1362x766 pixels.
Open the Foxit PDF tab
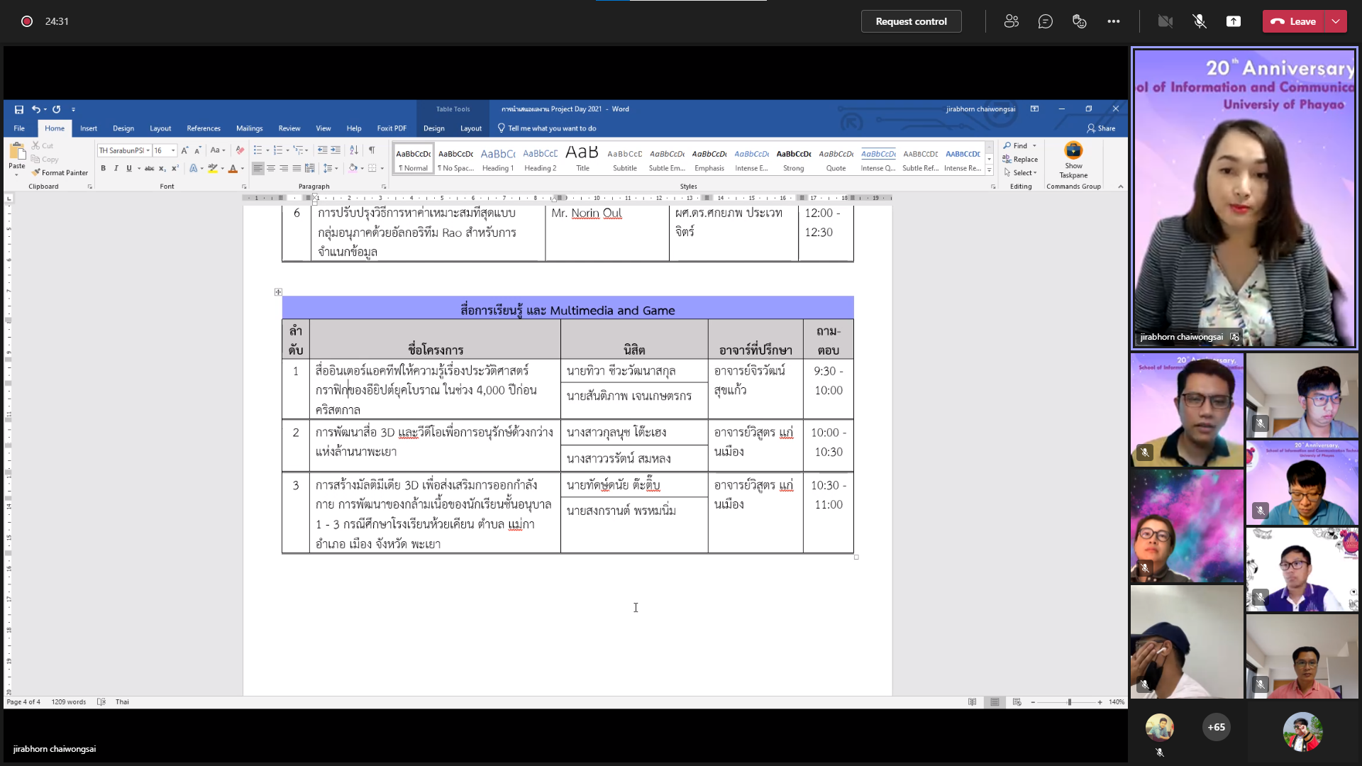[x=392, y=128]
